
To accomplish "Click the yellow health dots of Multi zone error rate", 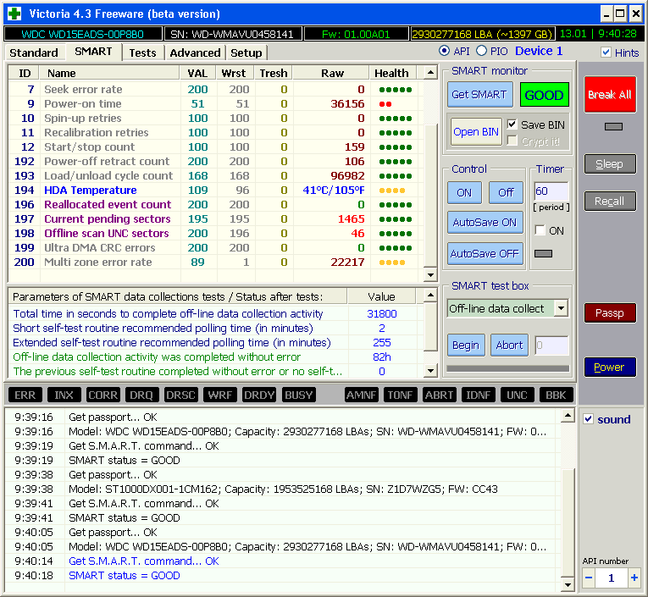I will (392, 263).
